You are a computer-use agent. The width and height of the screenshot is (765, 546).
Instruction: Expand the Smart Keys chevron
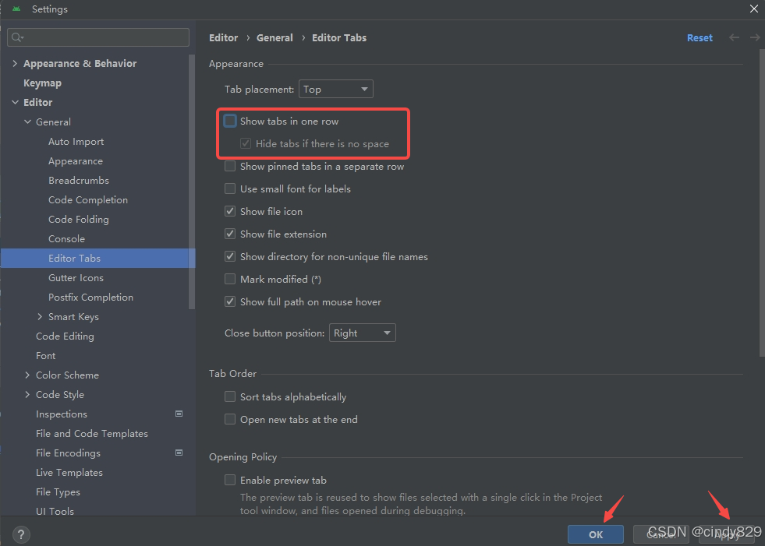pyautogui.click(x=40, y=317)
